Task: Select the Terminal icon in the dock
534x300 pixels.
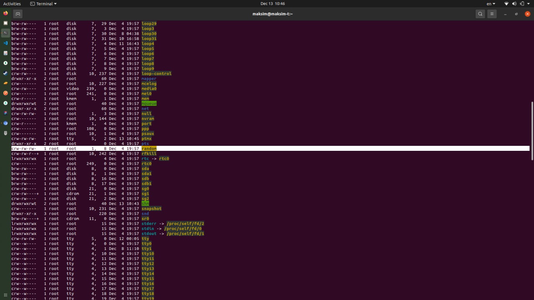Action: click(x=5, y=33)
